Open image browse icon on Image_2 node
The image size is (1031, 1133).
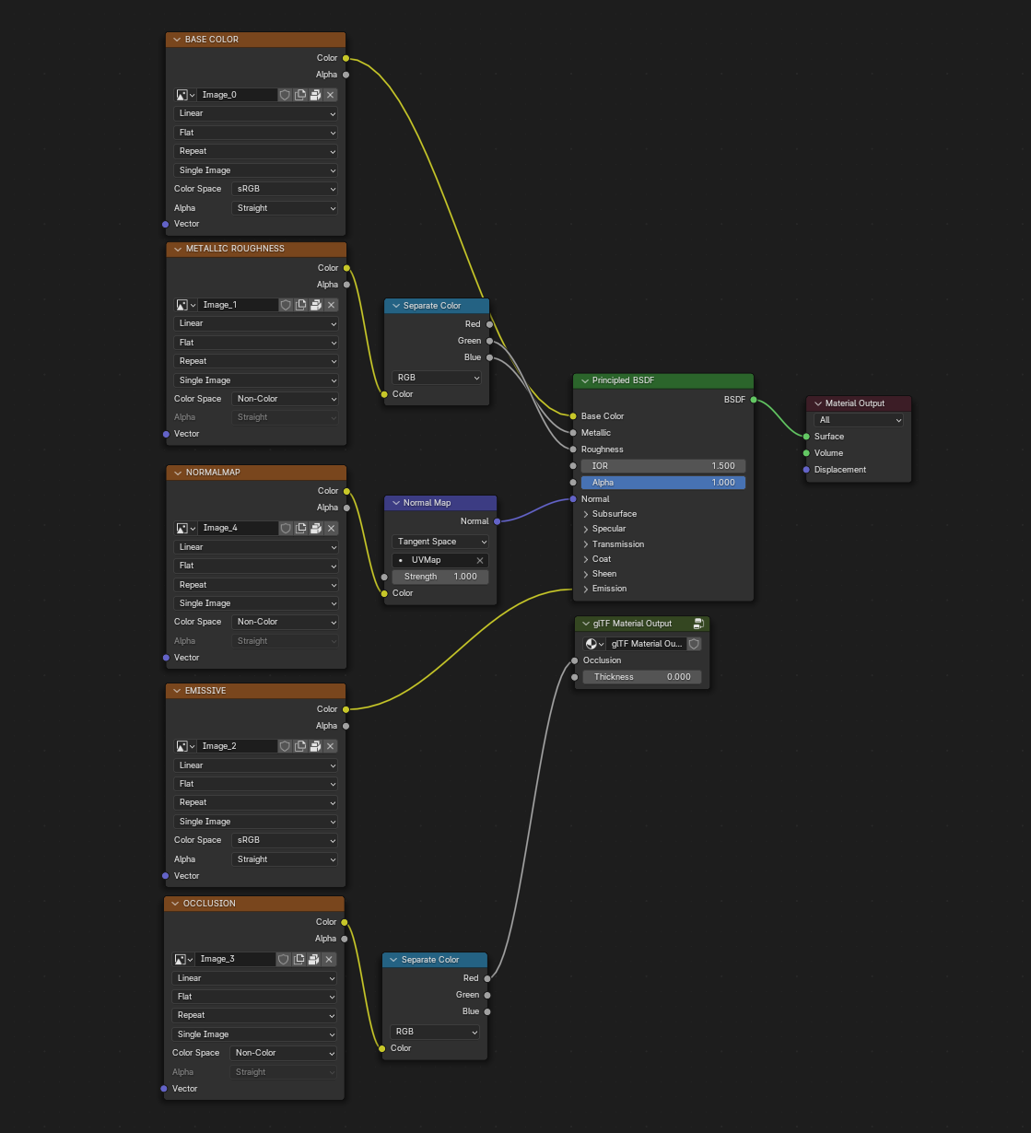pyautogui.click(x=181, y=746)
